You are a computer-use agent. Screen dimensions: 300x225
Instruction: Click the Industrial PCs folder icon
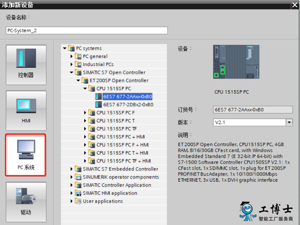click(78, 64)
